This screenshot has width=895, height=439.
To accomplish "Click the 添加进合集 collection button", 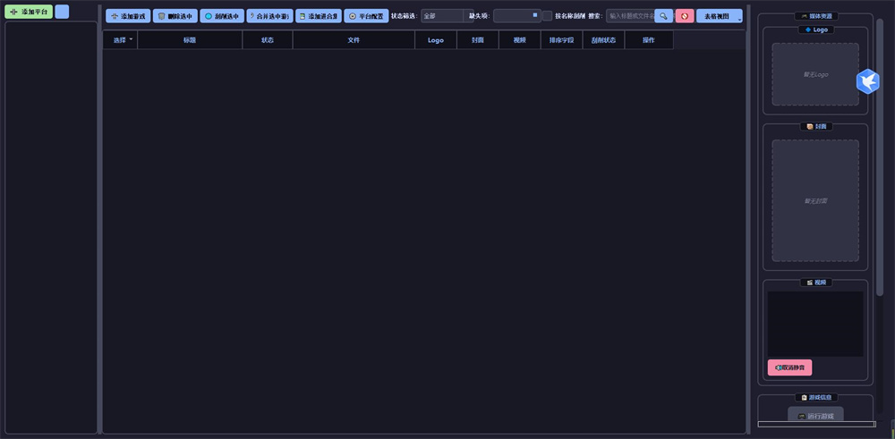I will (x=319, y=16).
